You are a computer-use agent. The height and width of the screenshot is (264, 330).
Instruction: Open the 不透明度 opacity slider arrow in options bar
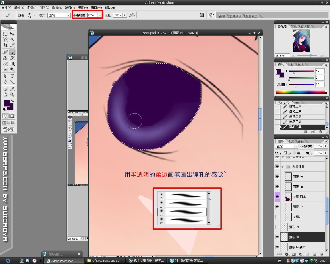(99, 15)
